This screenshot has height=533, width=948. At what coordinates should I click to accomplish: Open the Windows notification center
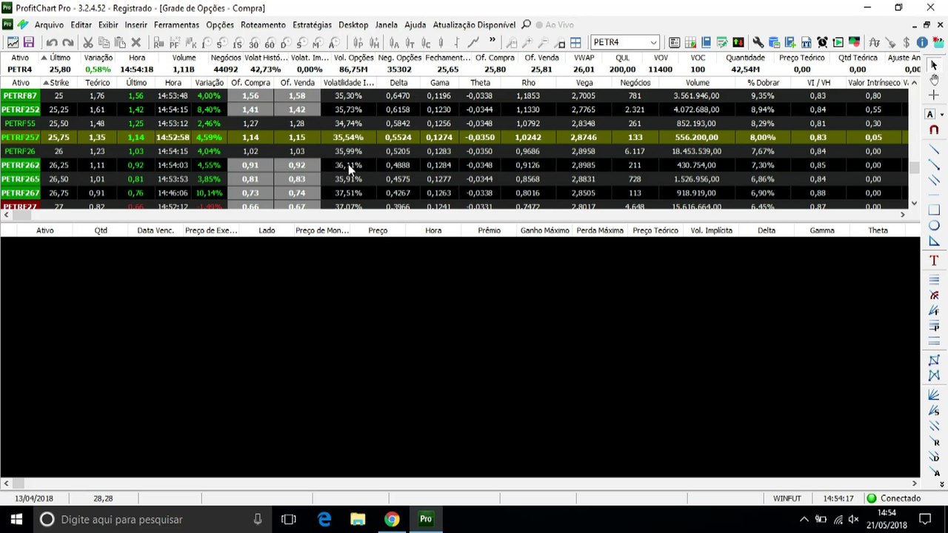(925, 519)
